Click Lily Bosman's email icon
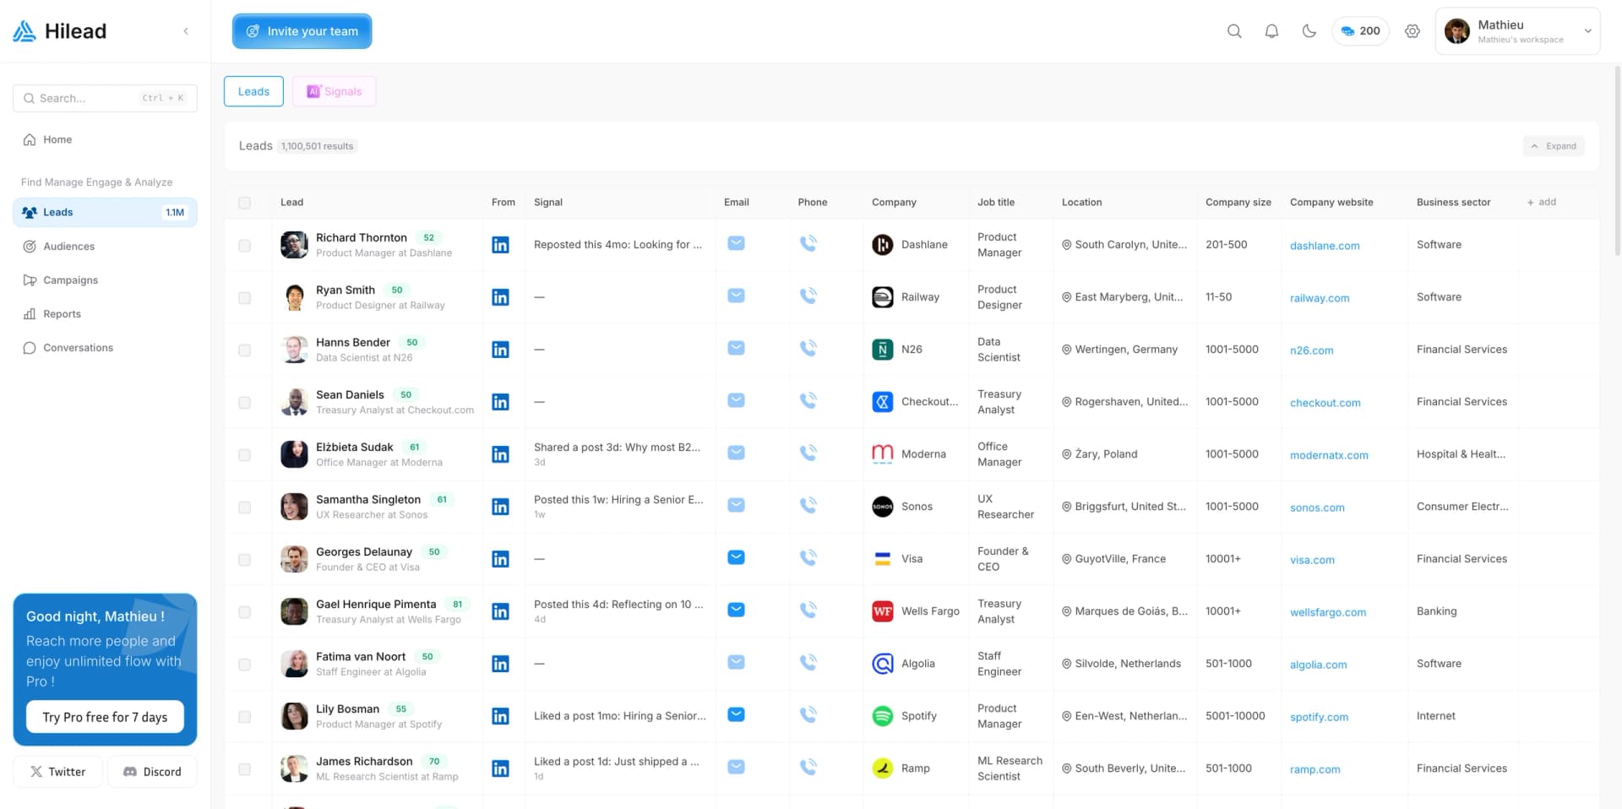Screen dimensions: 1622x809 point(736,714)
